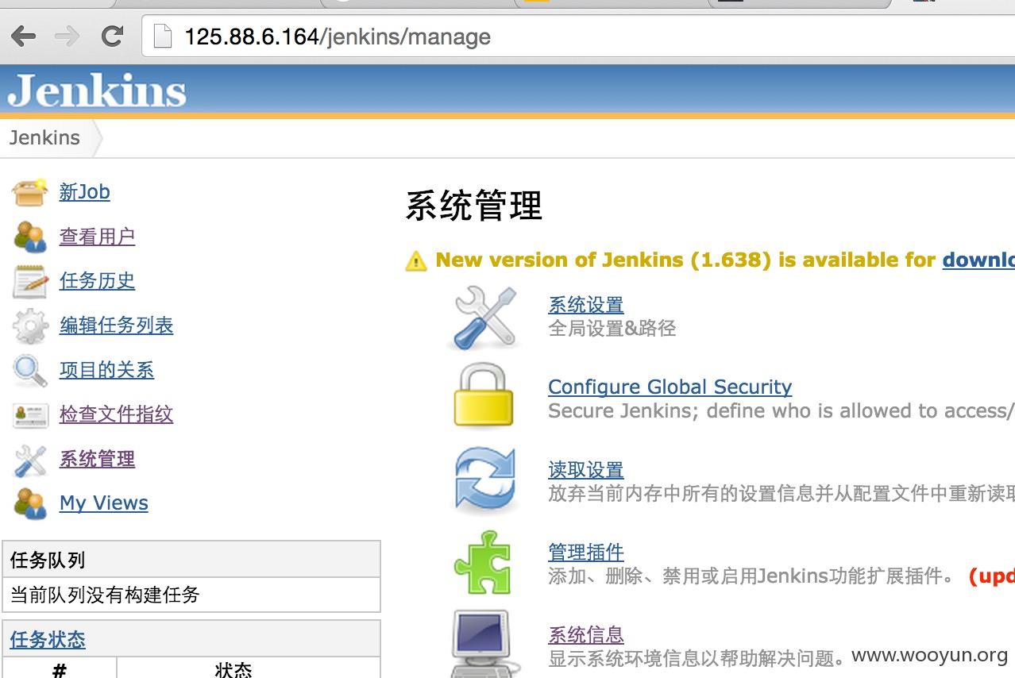This screenshot has width=1015, height=678.
Task: Click the 全局设置&路径 description text
Action: click(612, 329)
